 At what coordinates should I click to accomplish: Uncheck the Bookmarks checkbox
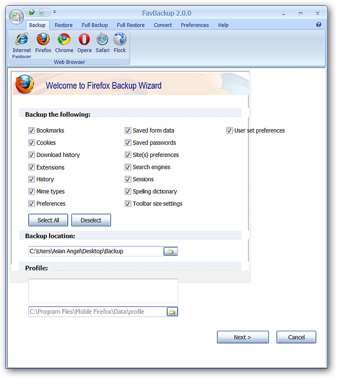32,130
